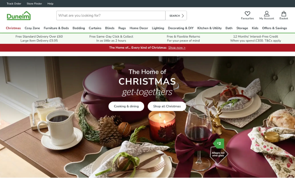Click the Shop all Christmas button
295x178 pixels.
coord(167,106)
